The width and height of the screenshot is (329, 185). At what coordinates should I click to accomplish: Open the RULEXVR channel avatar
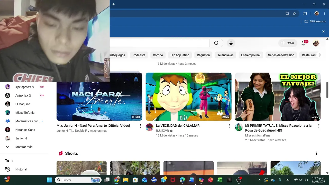pos(149,127)
